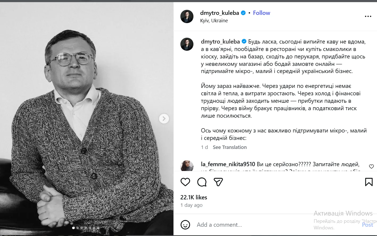Open the la_femme_nikita9510 commenter profile

[228, 164]
